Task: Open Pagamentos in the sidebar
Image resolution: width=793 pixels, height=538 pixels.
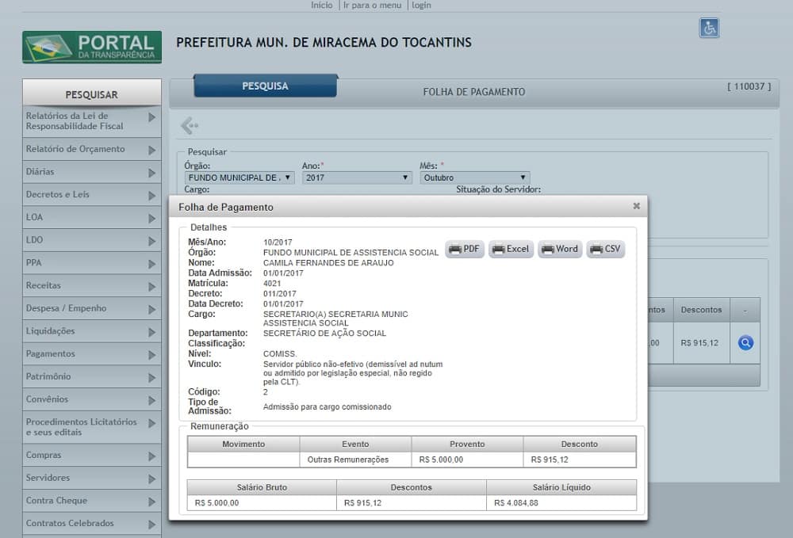Action: coord(91,354)
